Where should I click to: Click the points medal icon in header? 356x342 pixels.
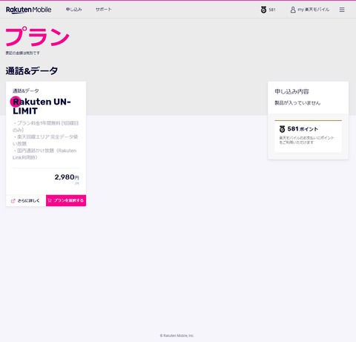coord(263,10)
